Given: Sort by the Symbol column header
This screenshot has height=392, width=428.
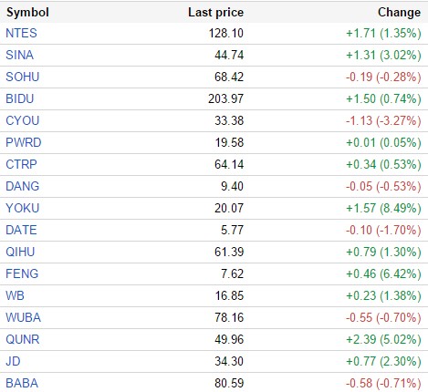Looking at the screenshot, I should coord(27,13).
